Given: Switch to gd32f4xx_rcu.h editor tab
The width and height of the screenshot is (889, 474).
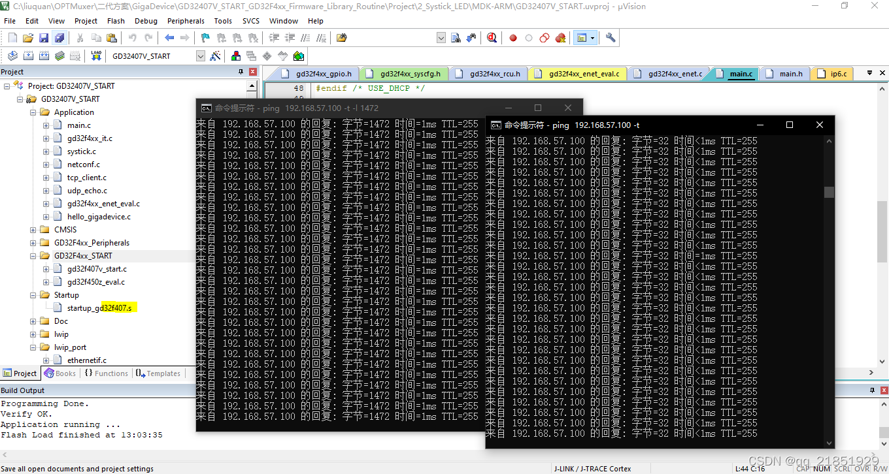Looking at the screenshot, I should click(488, 74).
